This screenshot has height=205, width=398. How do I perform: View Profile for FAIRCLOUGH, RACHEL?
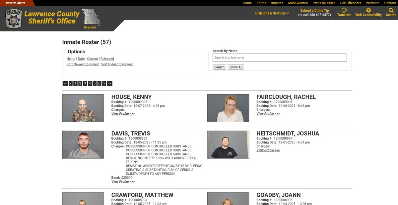(268, 114)
